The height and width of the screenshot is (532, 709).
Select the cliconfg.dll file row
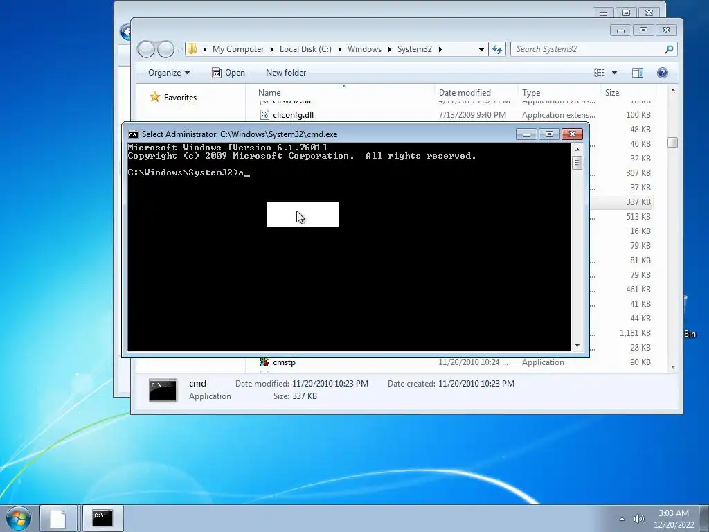point(454,115)
